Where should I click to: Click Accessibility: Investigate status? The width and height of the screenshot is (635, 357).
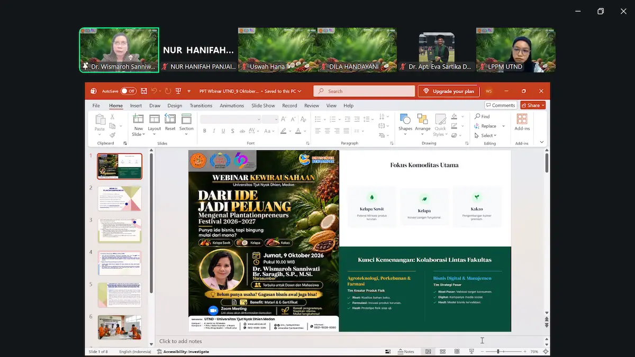183,351
